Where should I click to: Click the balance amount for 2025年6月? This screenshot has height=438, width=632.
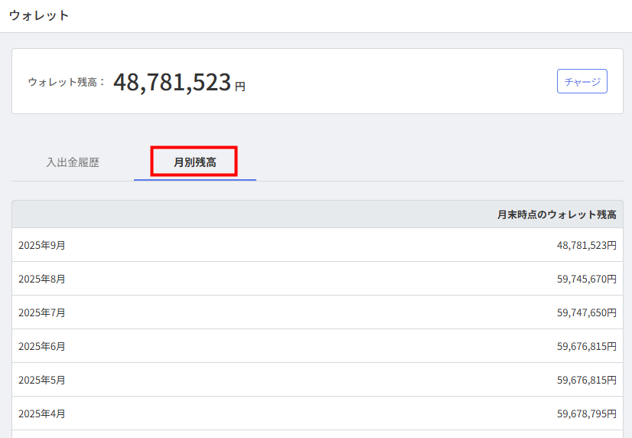[x=586, y=346]
